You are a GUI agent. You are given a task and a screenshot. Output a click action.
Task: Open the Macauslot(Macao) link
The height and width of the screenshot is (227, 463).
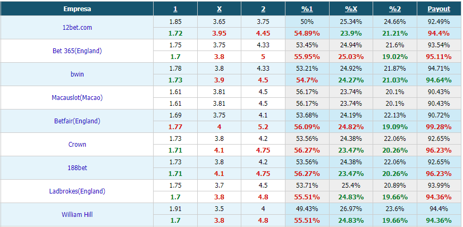coord(77,97)
